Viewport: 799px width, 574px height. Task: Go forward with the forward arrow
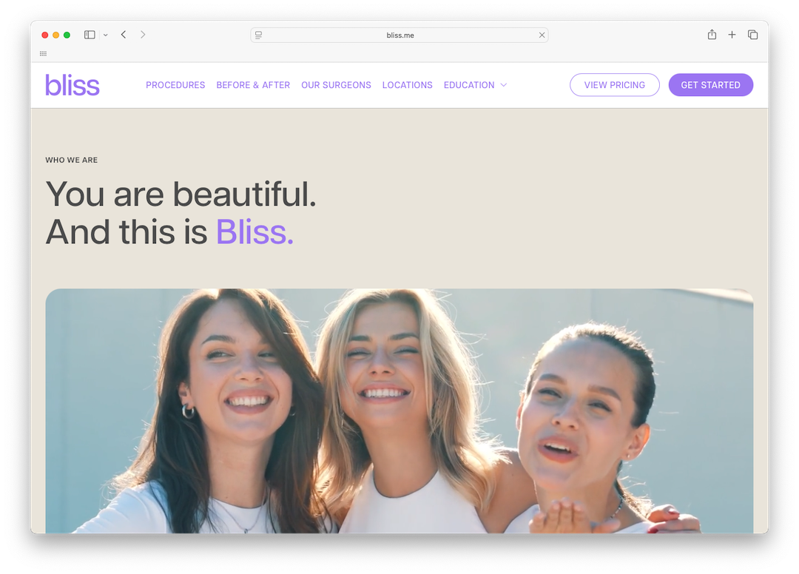click(x=143, y=35)
